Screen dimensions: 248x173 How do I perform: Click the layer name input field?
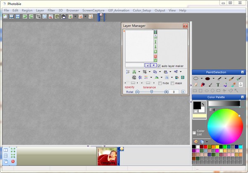click(x=135, y=65)
